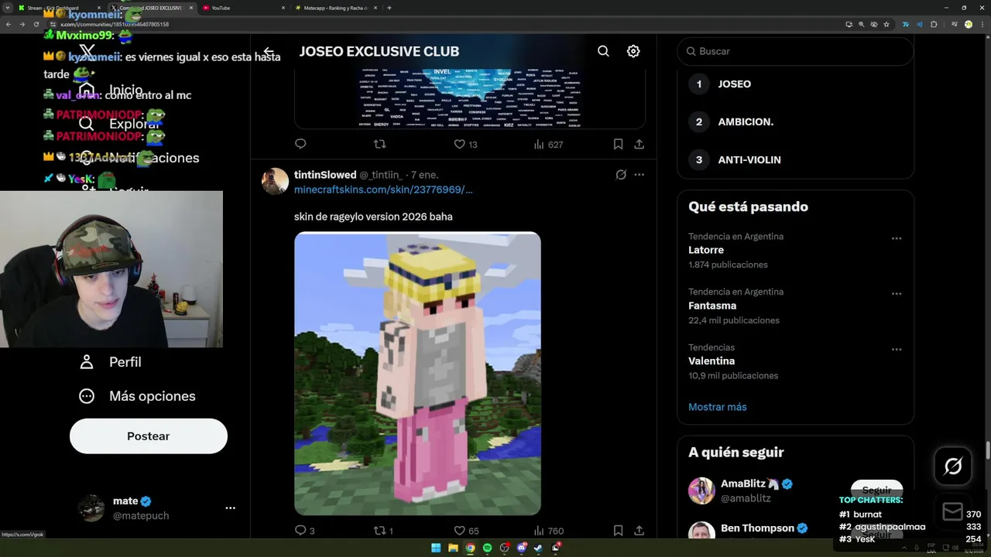This screenshot has height=557, width=991.
Task: Open account menu for mate @matepuch
Action: [x=230, y=508]
